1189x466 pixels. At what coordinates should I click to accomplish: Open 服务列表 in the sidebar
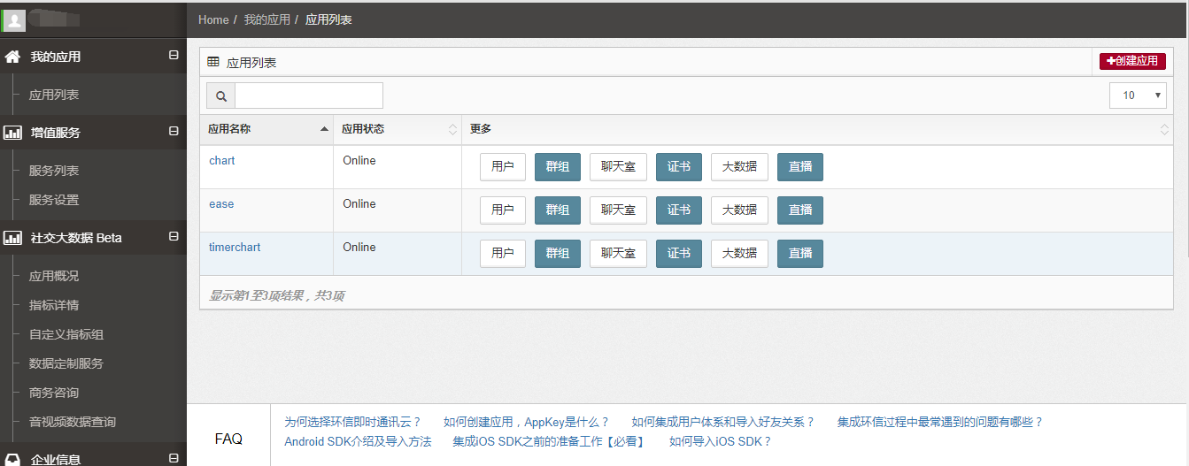point(54,171)
